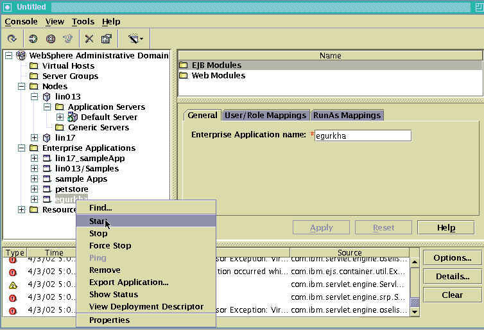Image resolution: width=484 pixels, height=330 pixels.
Task: Collapse the Nodes tree node
Action: pos(21,86)
